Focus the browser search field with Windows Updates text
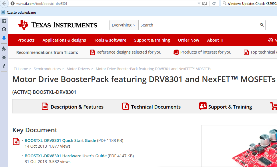The image size is (277, 167). click(252, 3)
